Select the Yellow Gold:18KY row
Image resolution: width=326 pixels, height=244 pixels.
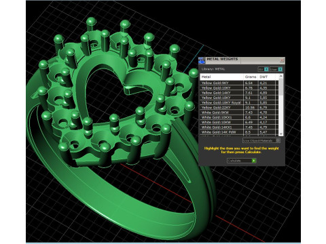click(239, 98)
